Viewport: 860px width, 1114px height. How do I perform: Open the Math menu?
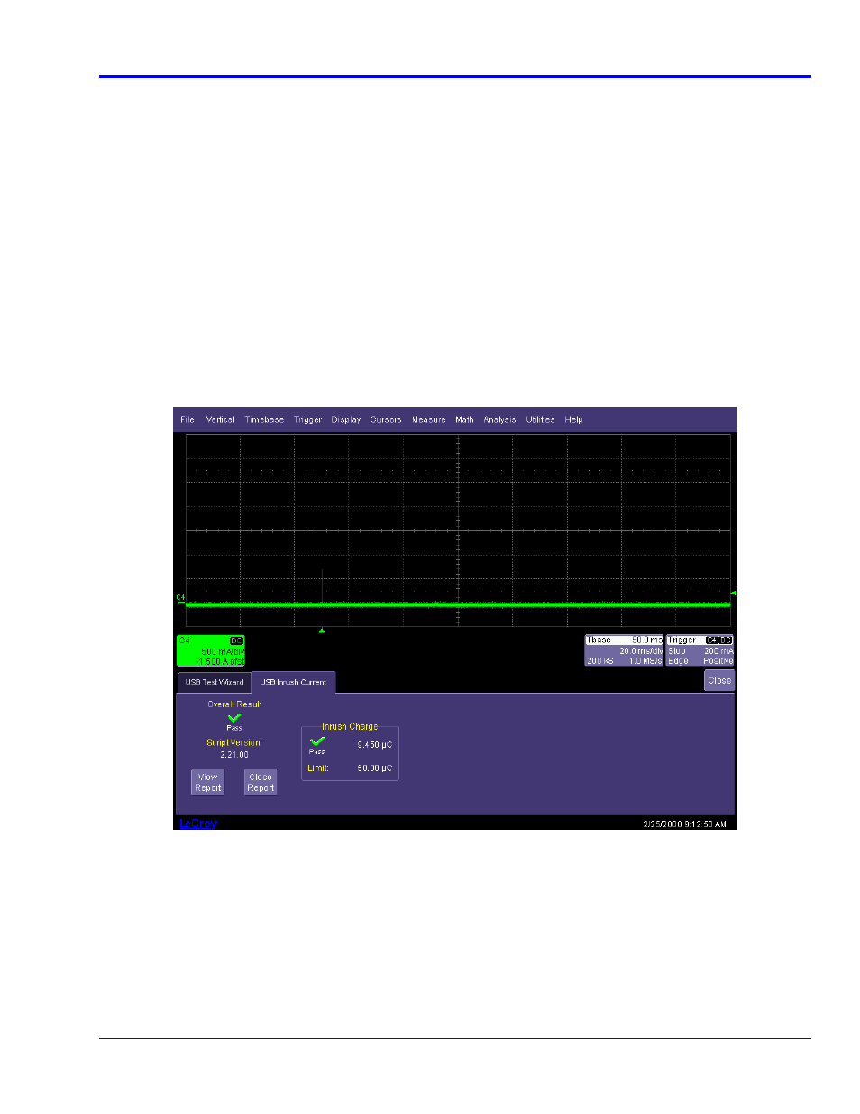[x=464, y=419]
